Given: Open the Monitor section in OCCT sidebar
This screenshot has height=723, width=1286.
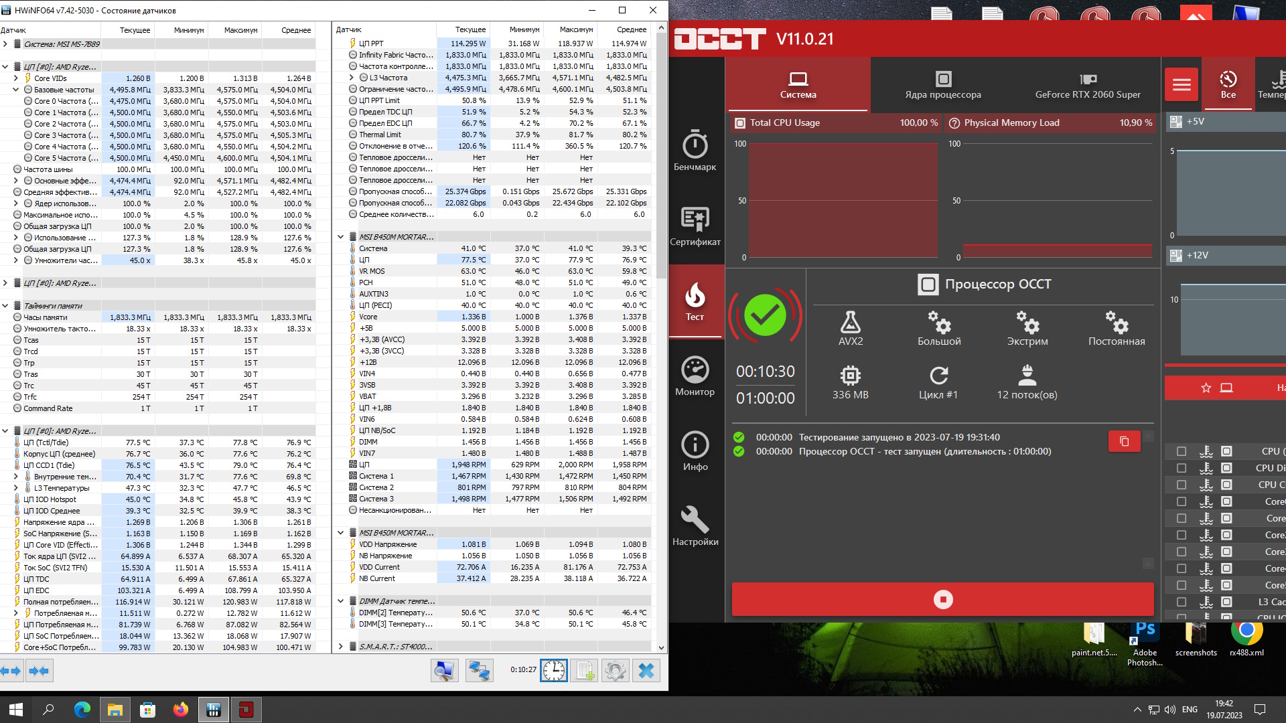Looking at the screenshot, I should point(695,376).
